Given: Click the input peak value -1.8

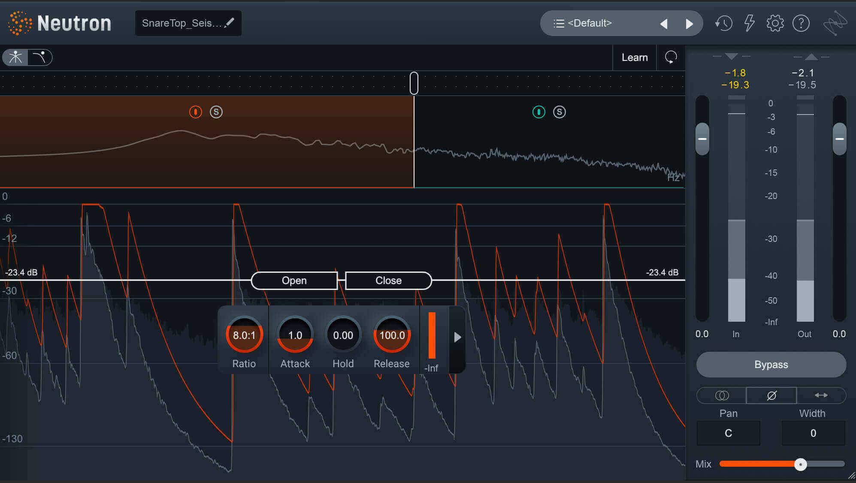Looking at the screenshot, I should pos(735,73).
